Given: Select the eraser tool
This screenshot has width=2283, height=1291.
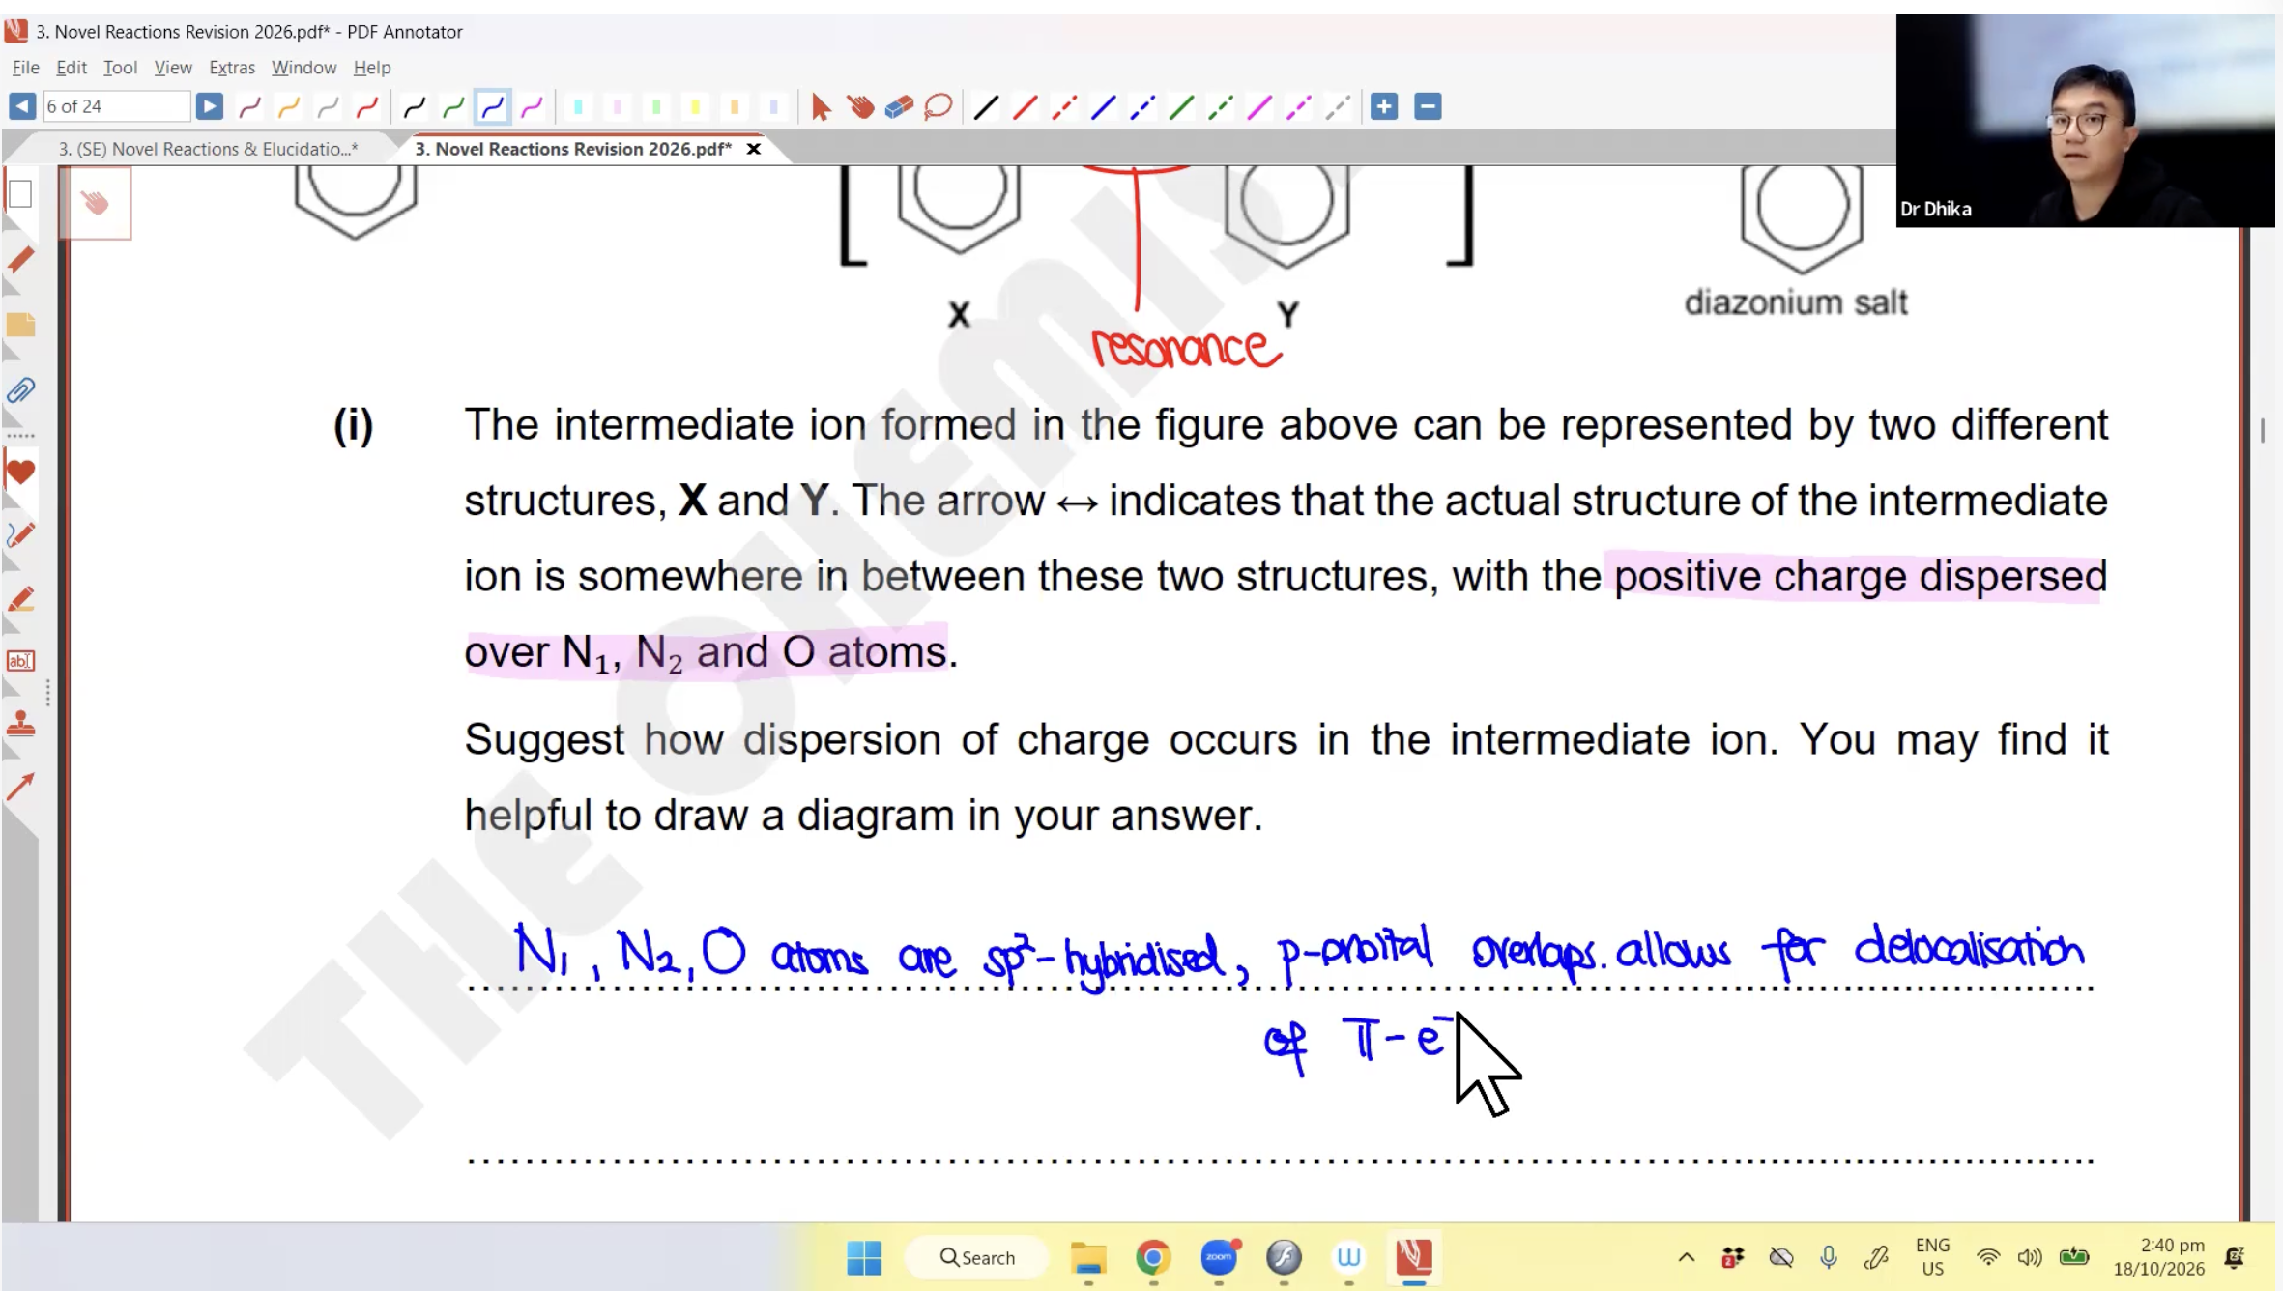Looking at the screenshot, I should pos(899,106).
